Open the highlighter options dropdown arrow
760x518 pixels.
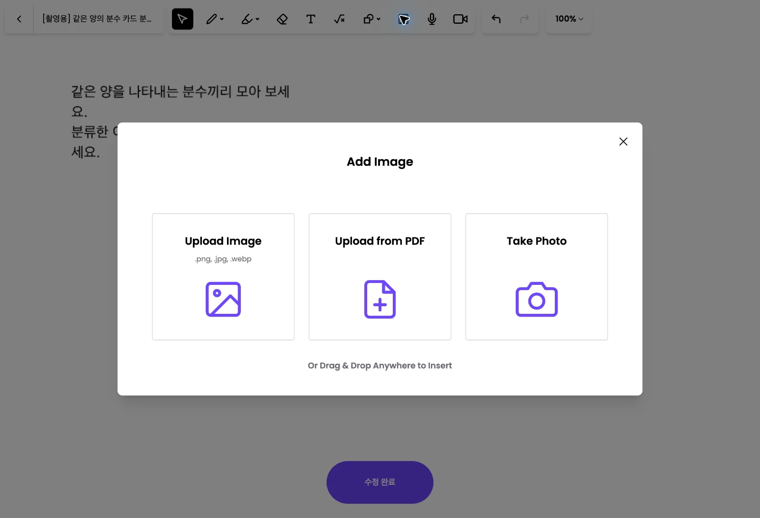tap(257, 19)
